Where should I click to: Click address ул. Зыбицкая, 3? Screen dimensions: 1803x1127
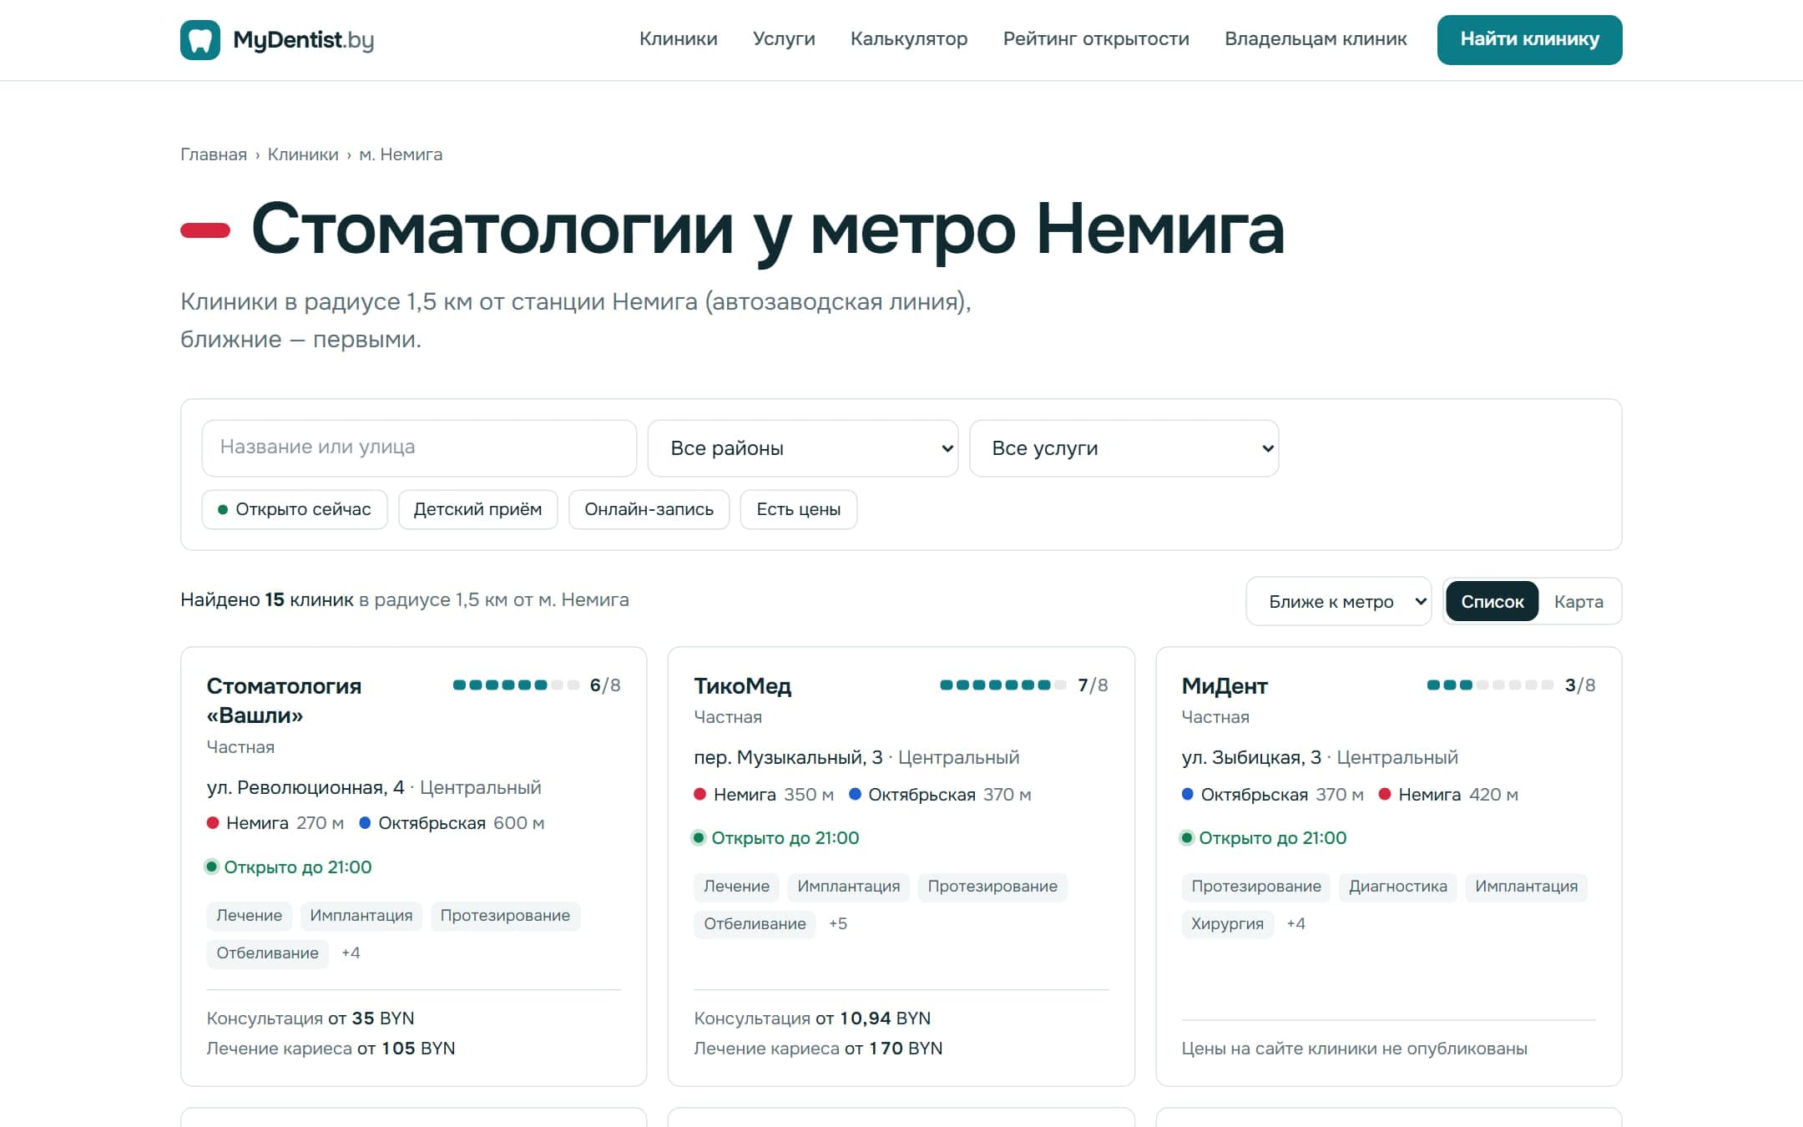pyautogui.click(x=1251, y=758)
